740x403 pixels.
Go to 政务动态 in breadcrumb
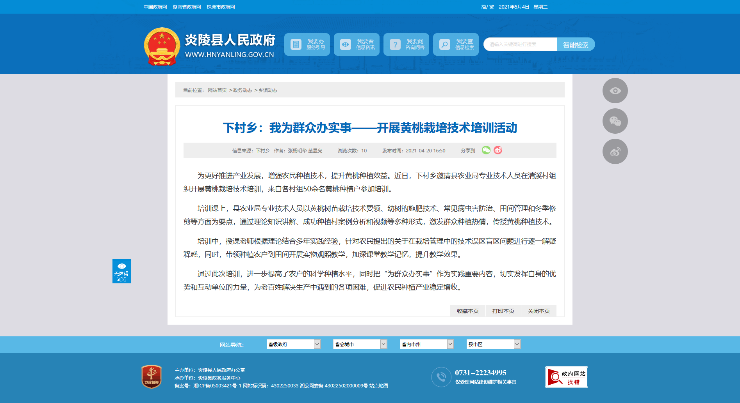243,90
